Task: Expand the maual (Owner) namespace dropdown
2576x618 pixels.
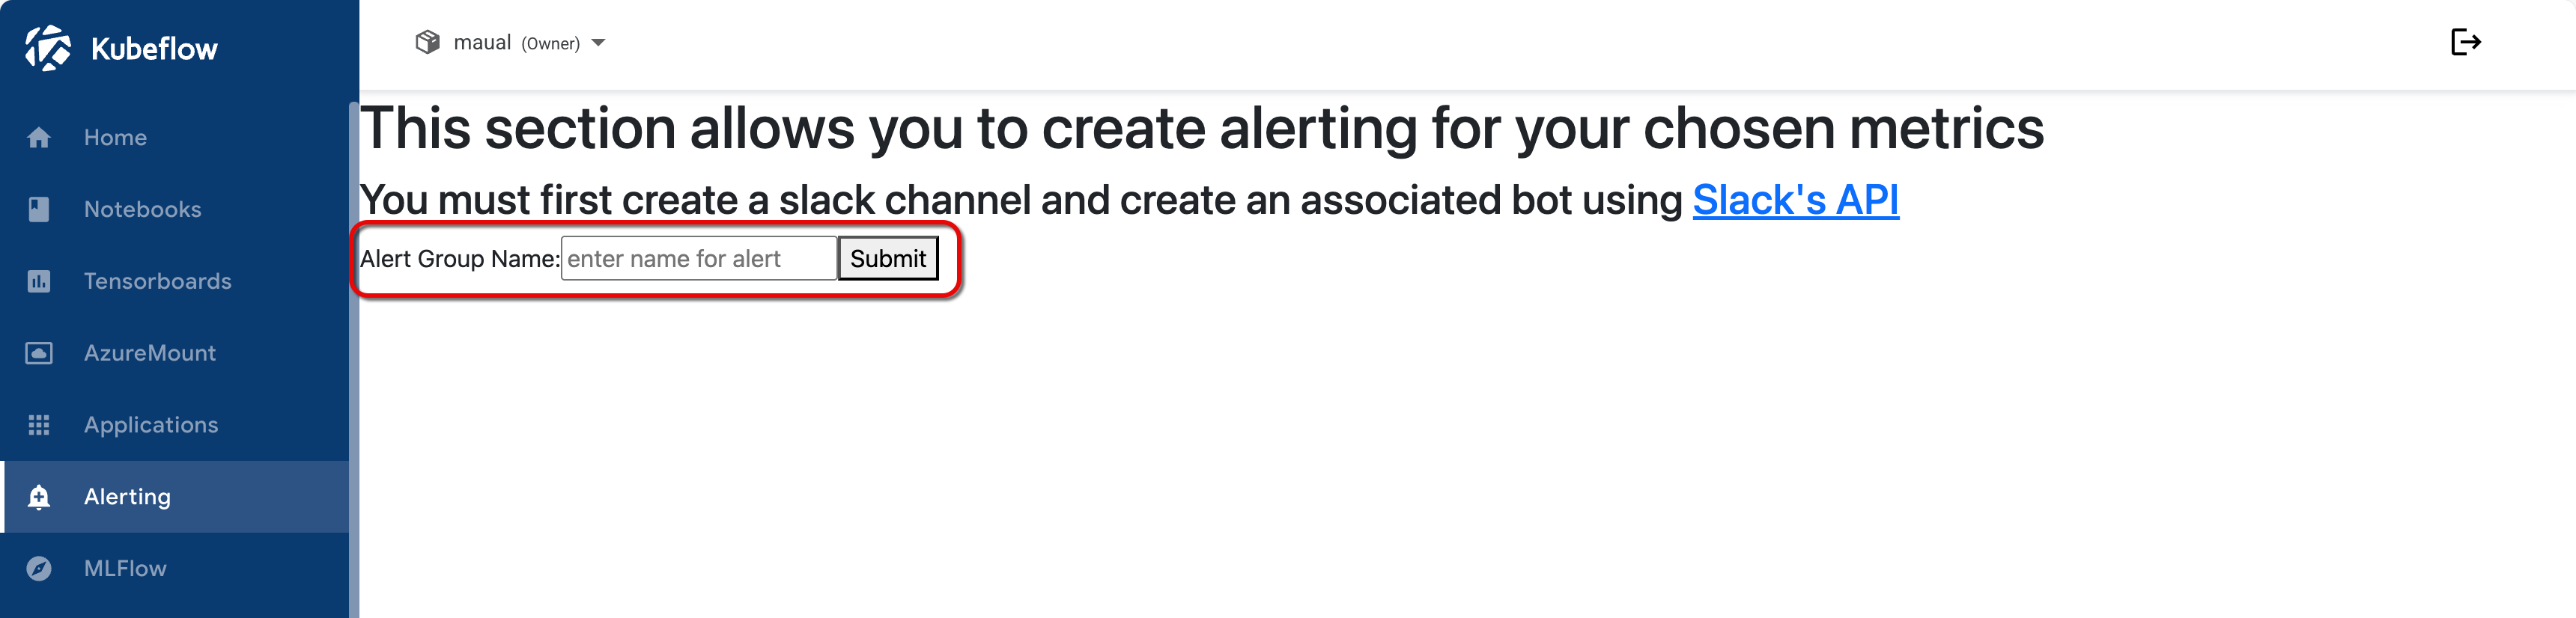Action: [597, 42]
